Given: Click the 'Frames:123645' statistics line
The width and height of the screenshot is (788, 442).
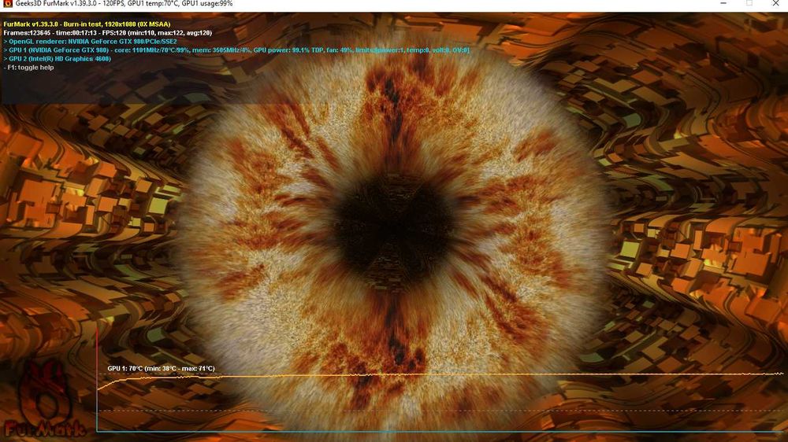Looking at the screenshot, I should pos(107,32).
